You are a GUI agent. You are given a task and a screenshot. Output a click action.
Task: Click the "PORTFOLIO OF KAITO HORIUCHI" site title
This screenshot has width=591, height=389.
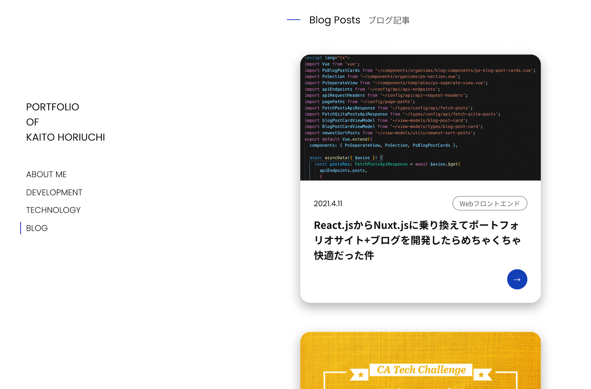[65, 122]
